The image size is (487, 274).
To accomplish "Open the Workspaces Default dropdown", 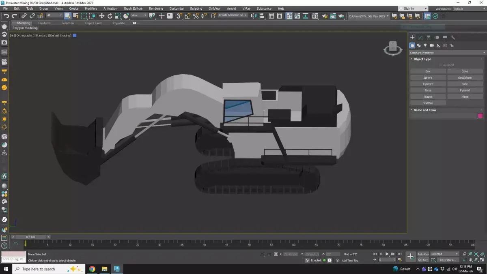I will coord(469,9).
